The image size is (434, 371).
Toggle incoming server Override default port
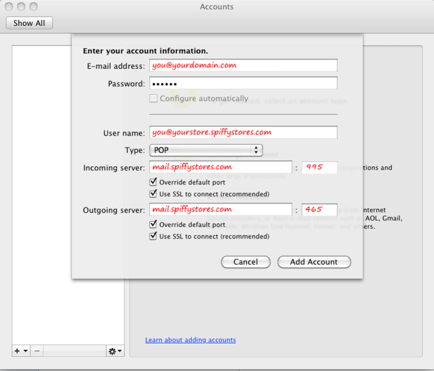(x=154, y=182)
